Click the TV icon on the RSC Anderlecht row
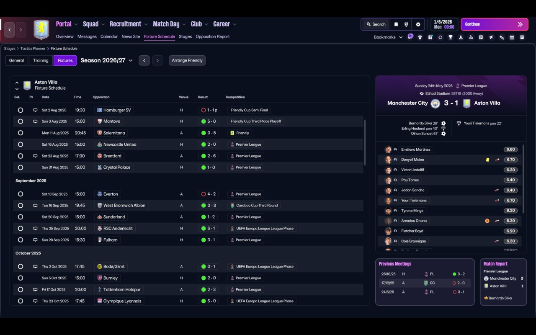 (x=35, y=229)
